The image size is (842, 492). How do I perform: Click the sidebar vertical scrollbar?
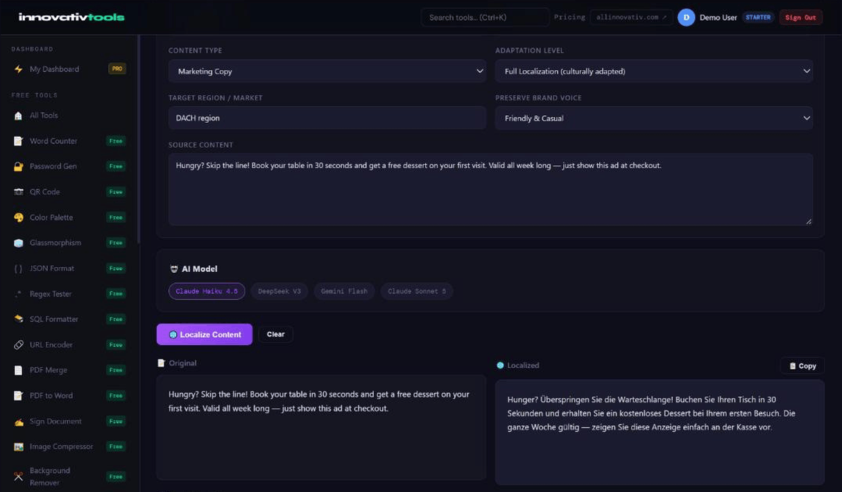tap(139, 139)
